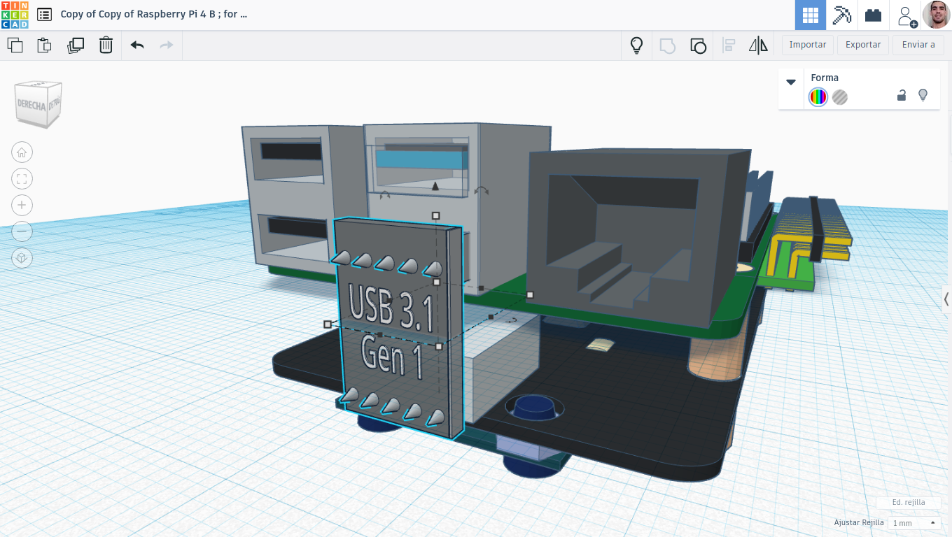
Task: Delete the selected shape with trash icon
Action: 106,45
